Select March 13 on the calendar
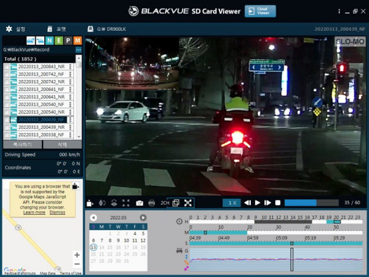The height and width of the screenshot is (277, 369). point(93,247)
